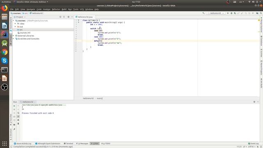
Task: Click HelloWorld breadcrumb below editor
Action: point(88,98)
